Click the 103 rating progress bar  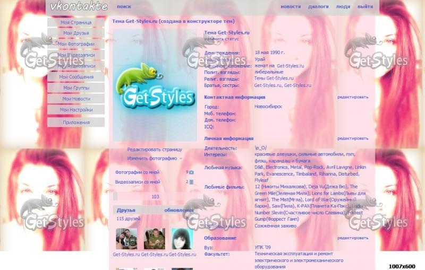155,197
